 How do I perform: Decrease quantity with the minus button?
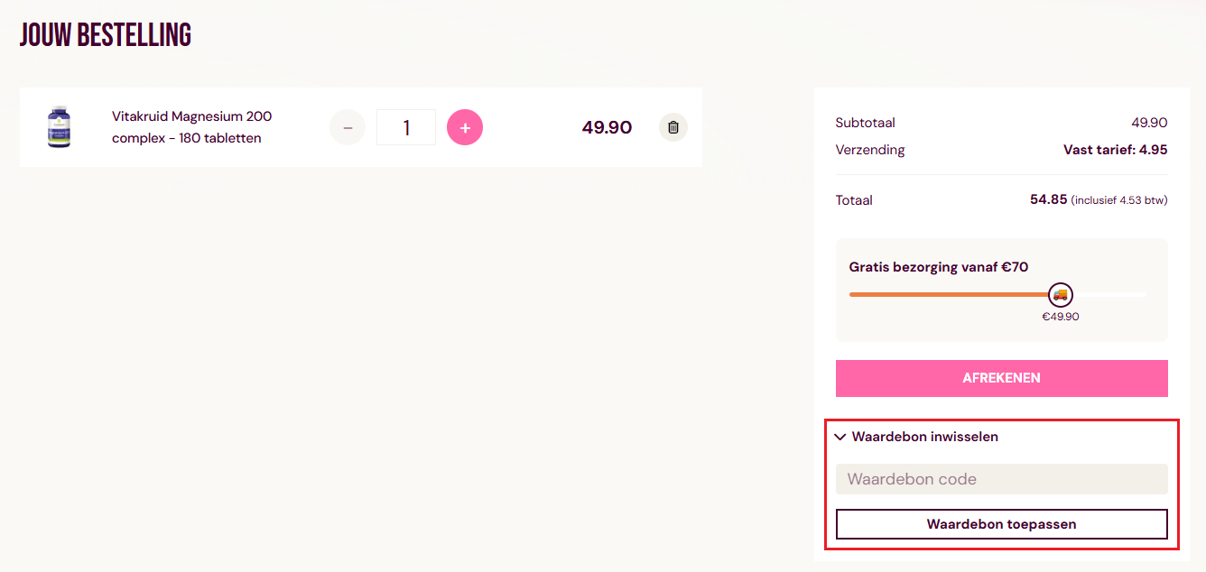348,127
